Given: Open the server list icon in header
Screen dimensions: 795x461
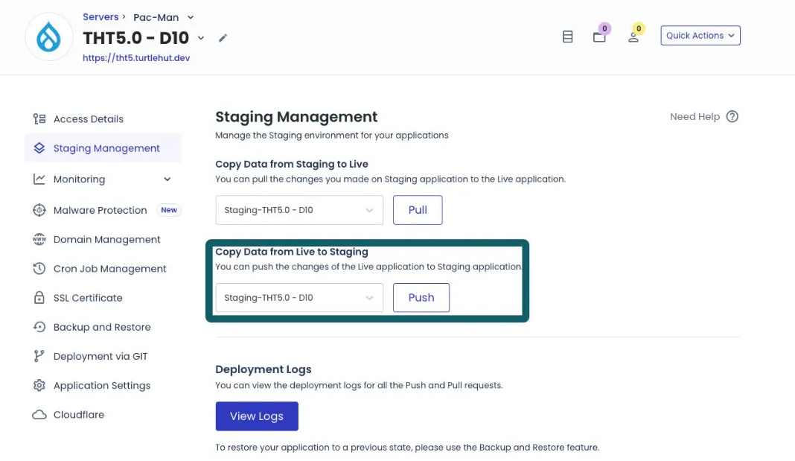Looking at the screenshot, I should (567, 36).
